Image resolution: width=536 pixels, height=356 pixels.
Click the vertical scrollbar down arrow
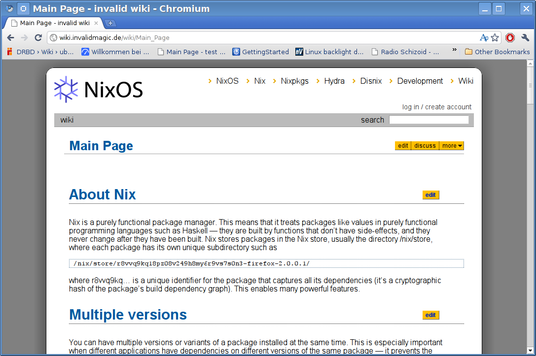coord(531,352)
